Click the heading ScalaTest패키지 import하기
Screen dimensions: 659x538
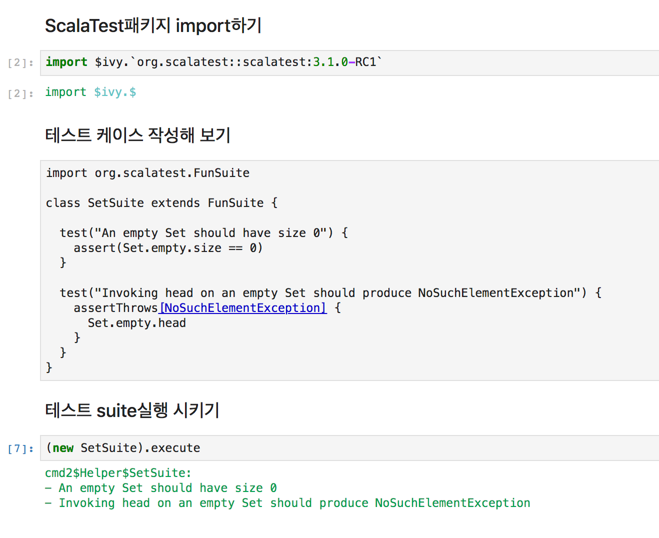point(152,25)
